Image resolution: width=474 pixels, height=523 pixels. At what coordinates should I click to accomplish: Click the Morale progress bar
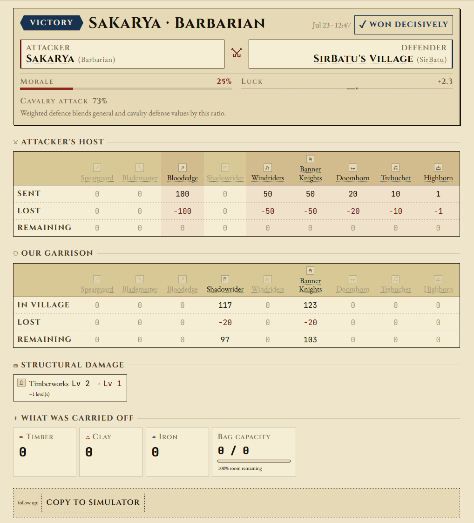point(126,89)
